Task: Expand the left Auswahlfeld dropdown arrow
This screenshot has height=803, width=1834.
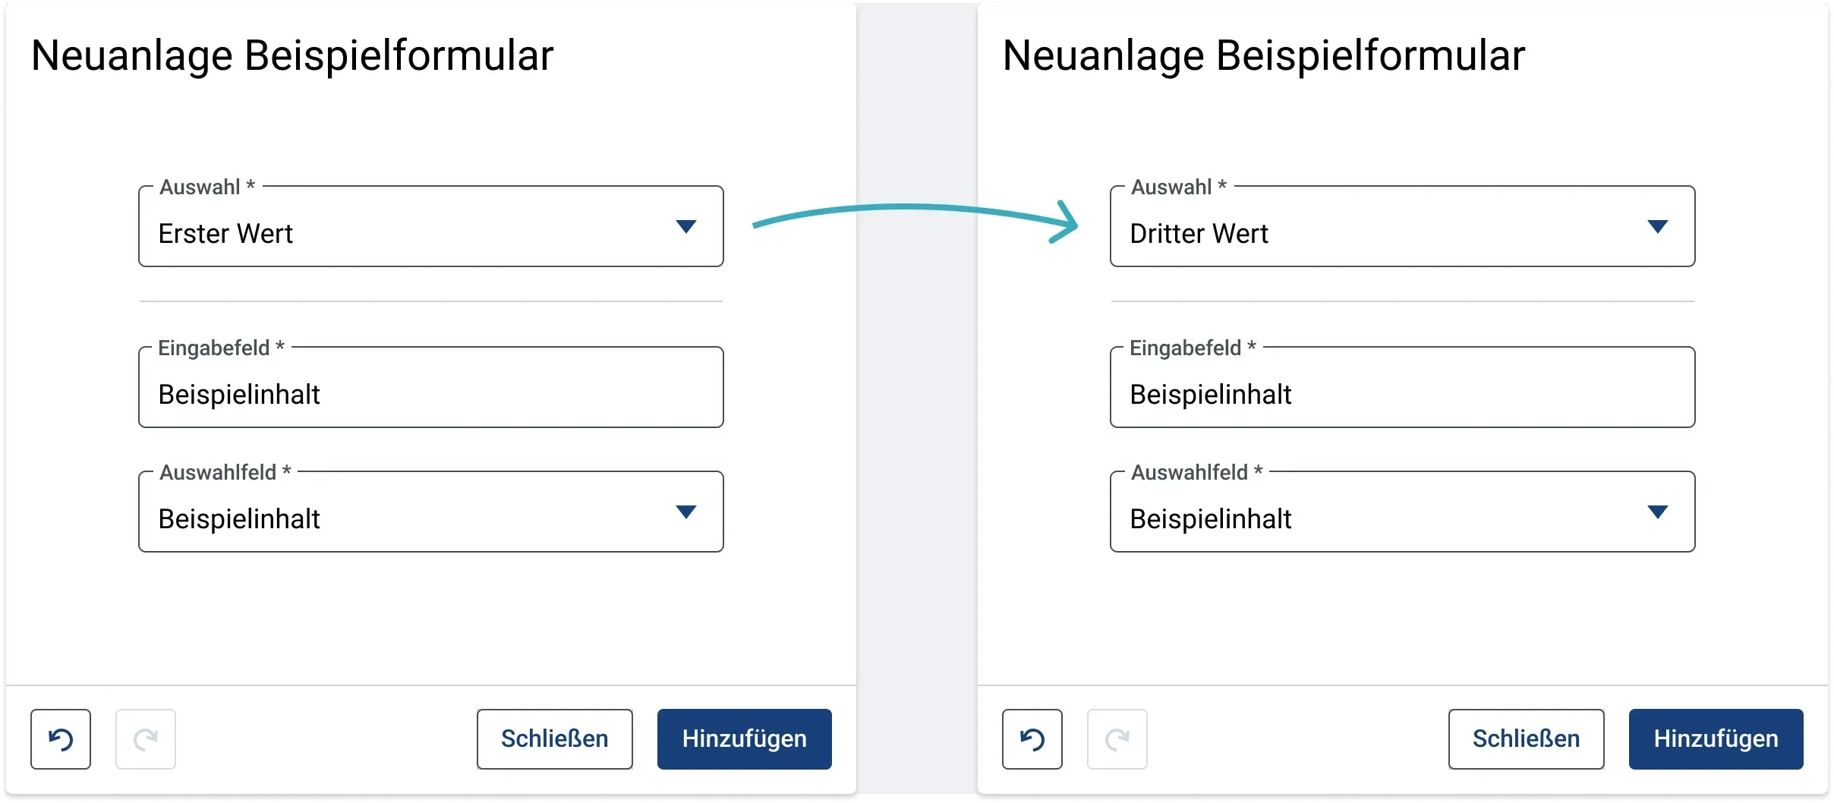Action: (686, 512)
